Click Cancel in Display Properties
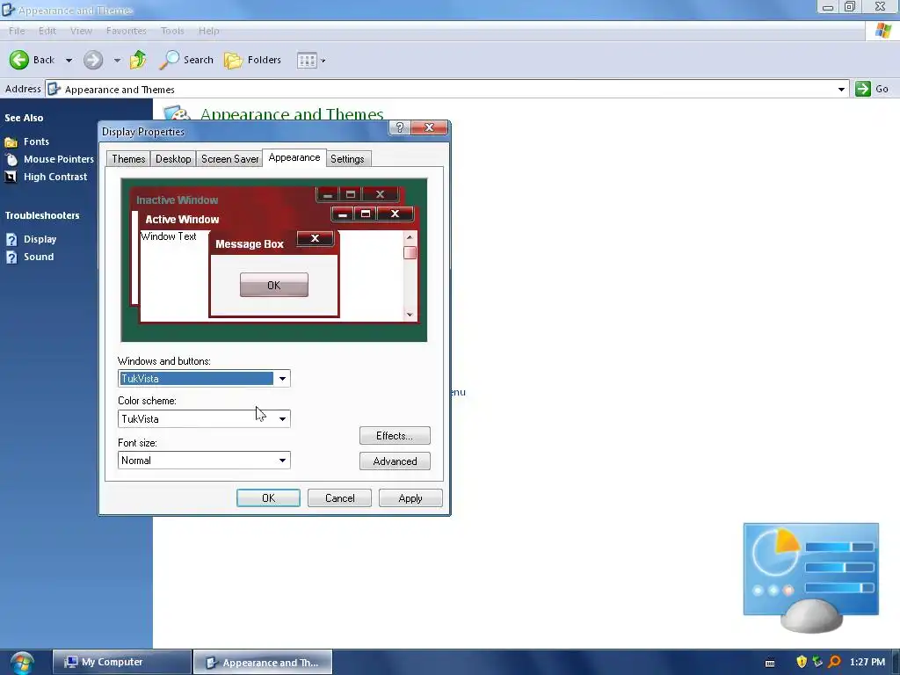 (340, 498)
